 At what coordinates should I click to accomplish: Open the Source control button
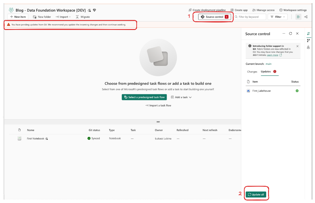click(214, 17)
